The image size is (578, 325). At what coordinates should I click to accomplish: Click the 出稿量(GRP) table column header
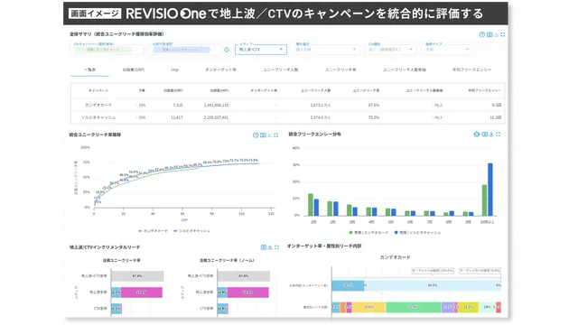click(172, 90)
